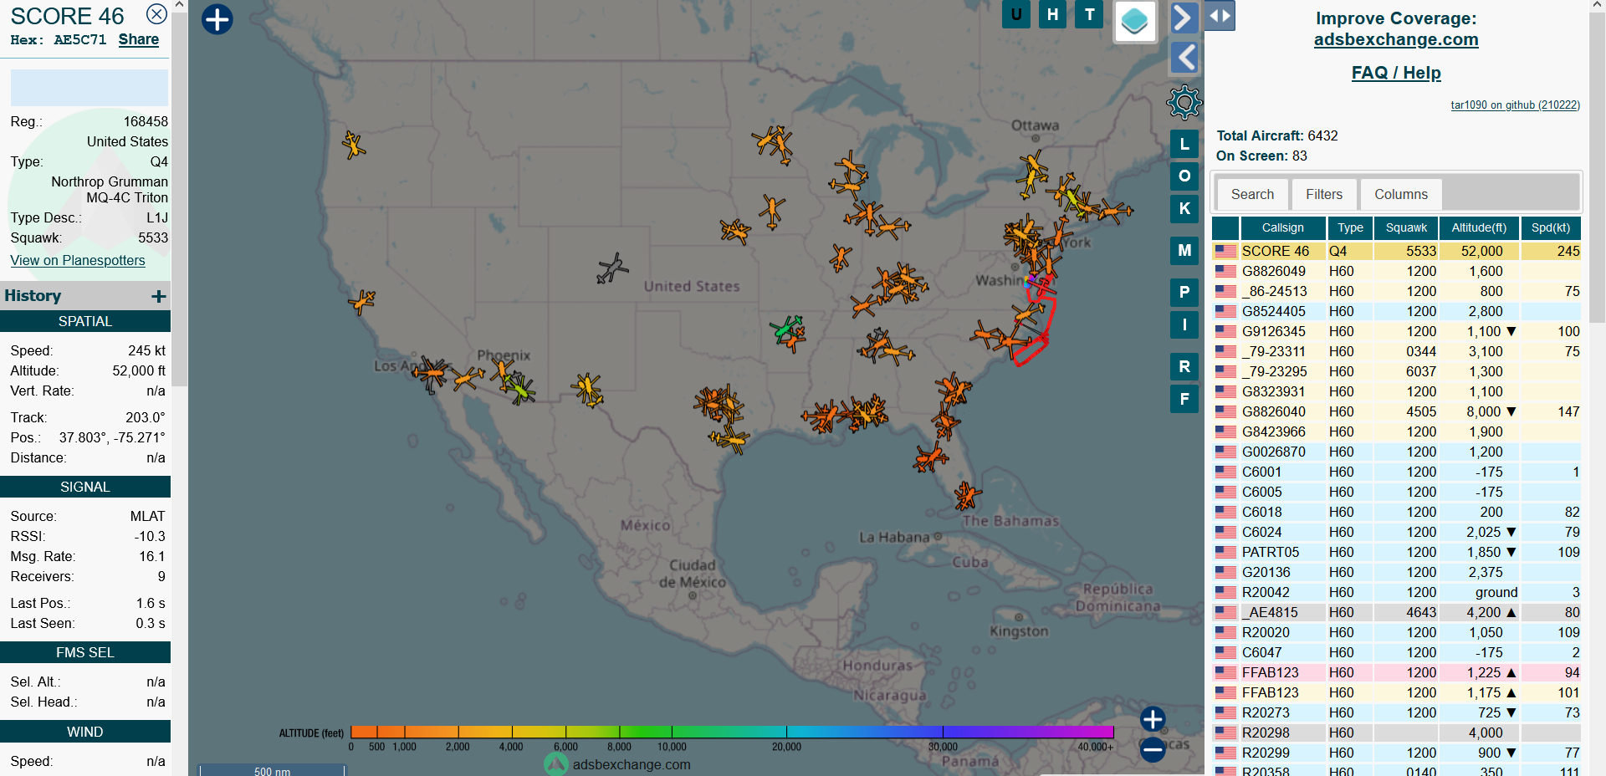The image size is (1606, 776).
Task: Click the black aircraft icon over Colorado
Action: pyautogui.click(x=612, y=268)
